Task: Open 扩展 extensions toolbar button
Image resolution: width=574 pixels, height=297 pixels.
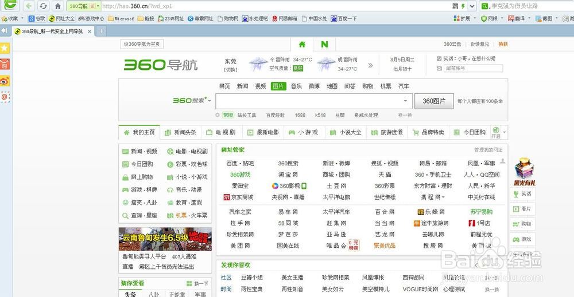Action: pyautogui.click(x=462, y=18)
